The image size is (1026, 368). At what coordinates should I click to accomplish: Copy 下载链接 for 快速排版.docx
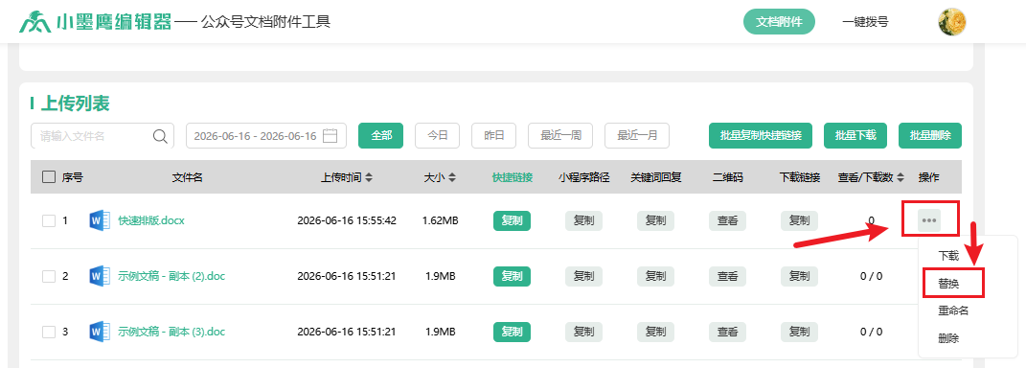click(800, 220)
